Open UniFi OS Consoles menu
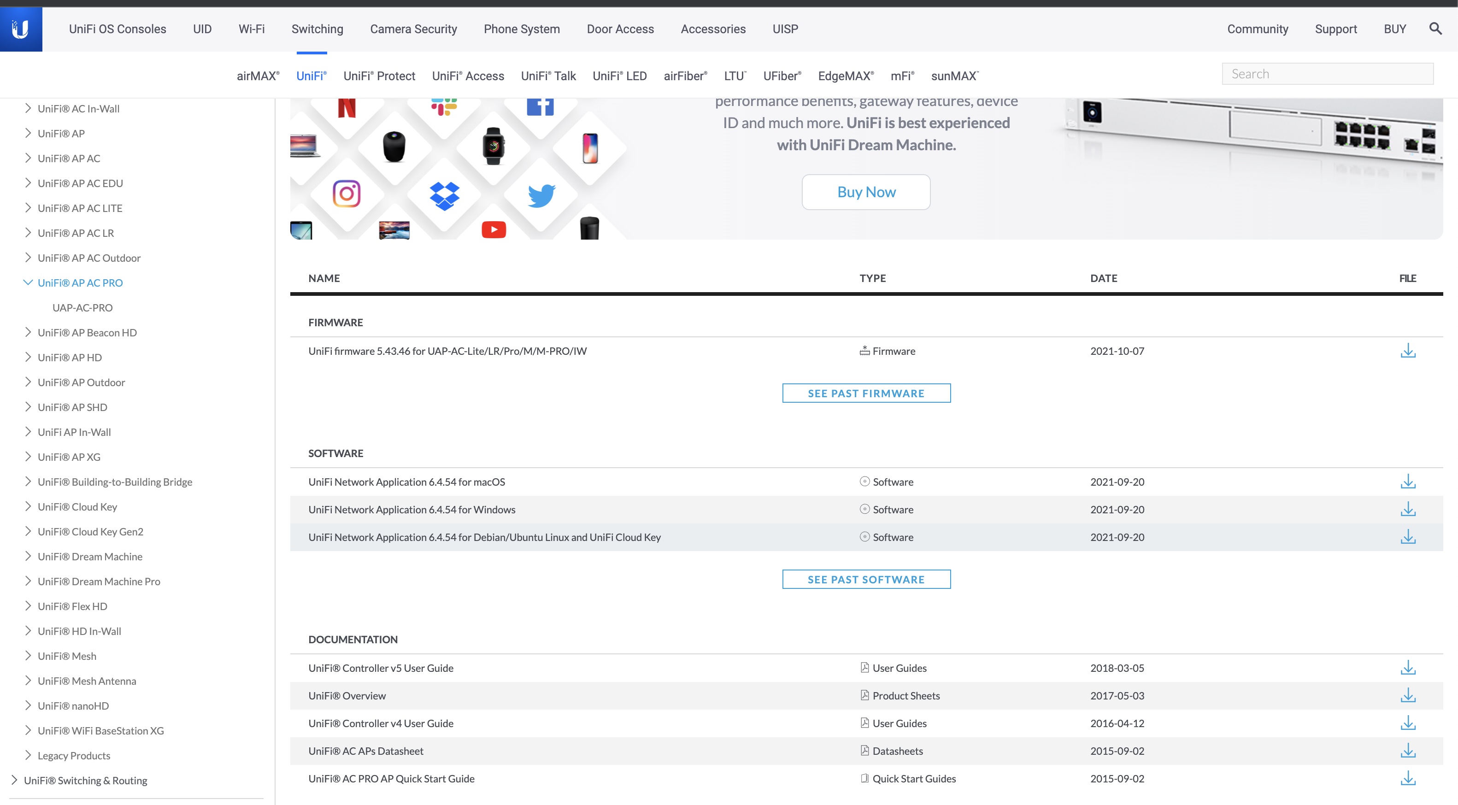The image size is (1458, 805). (118, 29)
